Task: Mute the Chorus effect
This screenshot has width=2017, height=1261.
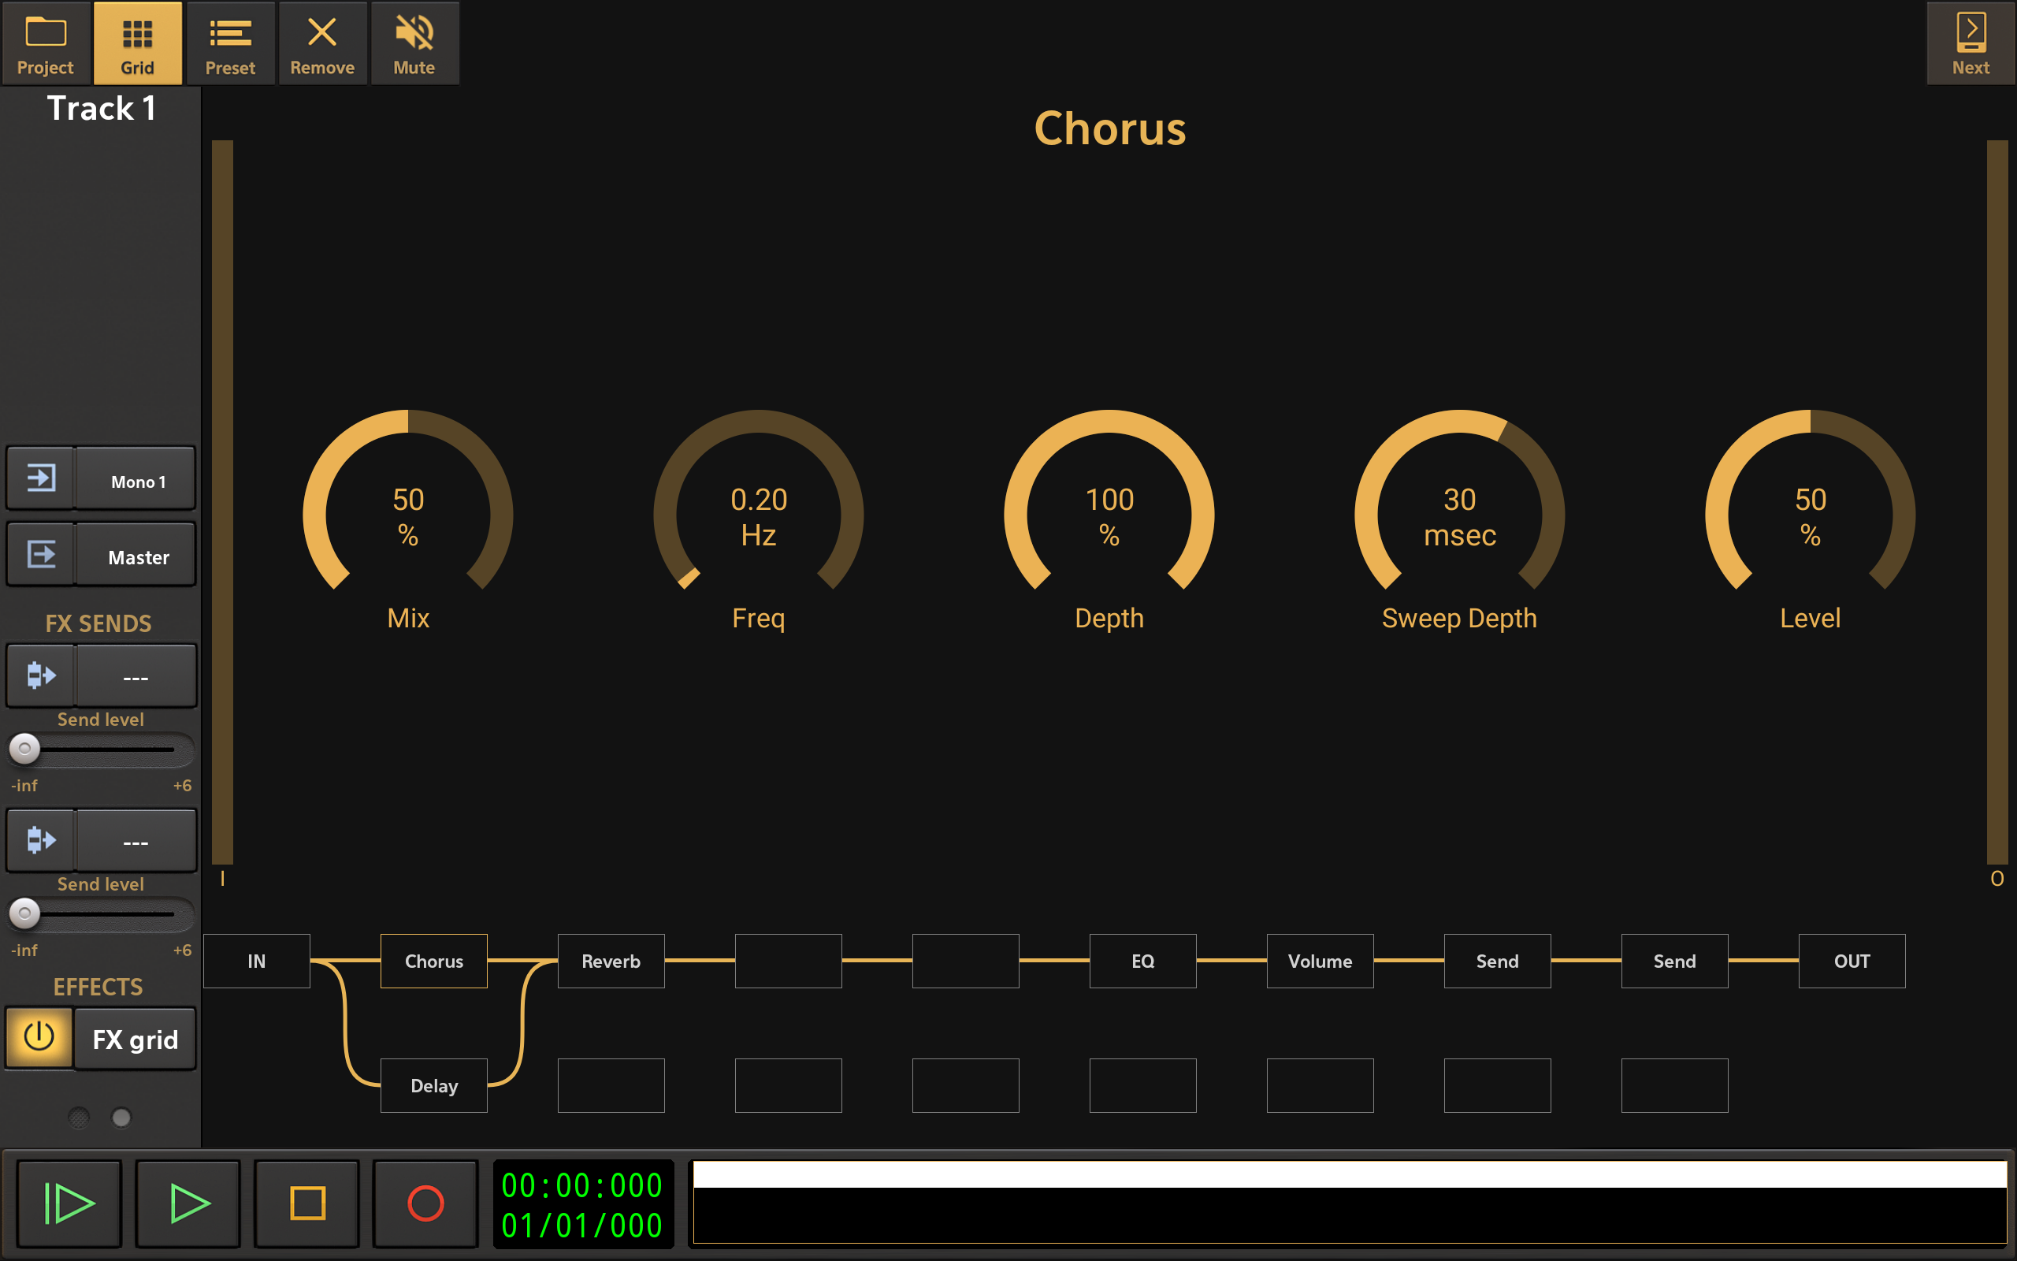Action: click(414, 43)
